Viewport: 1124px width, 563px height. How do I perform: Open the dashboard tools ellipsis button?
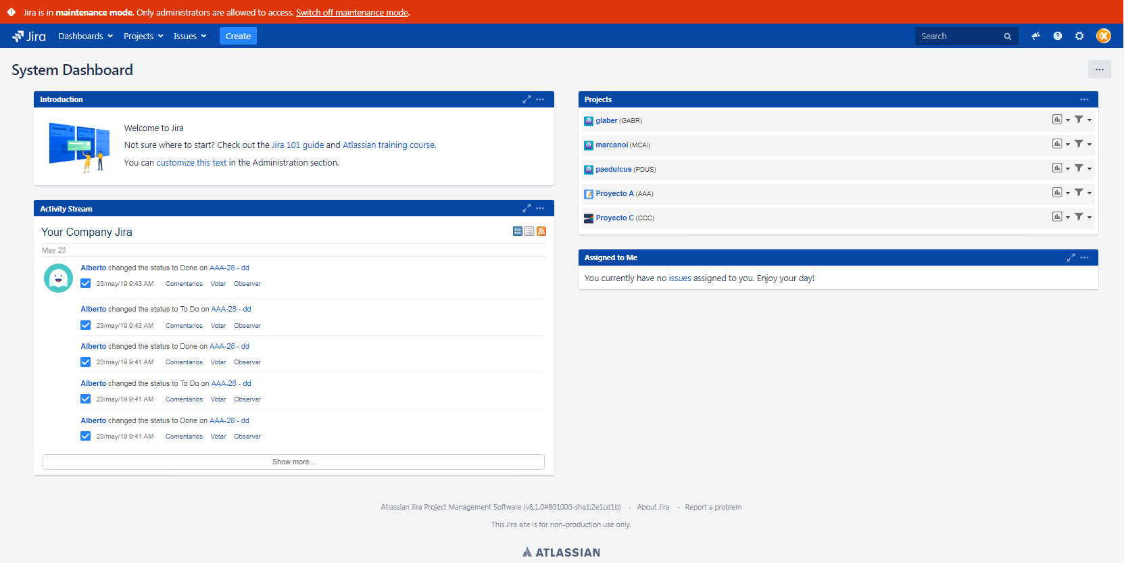[x=1100, y=70]
